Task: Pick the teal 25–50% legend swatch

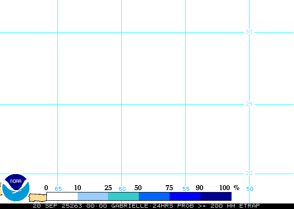Action: [123, 196]
